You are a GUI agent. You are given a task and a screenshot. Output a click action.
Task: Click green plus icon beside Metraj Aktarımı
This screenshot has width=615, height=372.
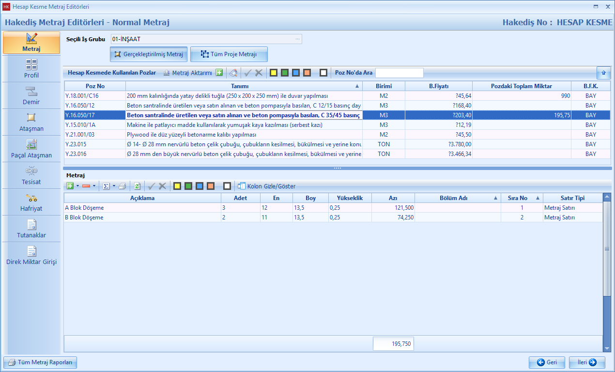coord(219,73)
